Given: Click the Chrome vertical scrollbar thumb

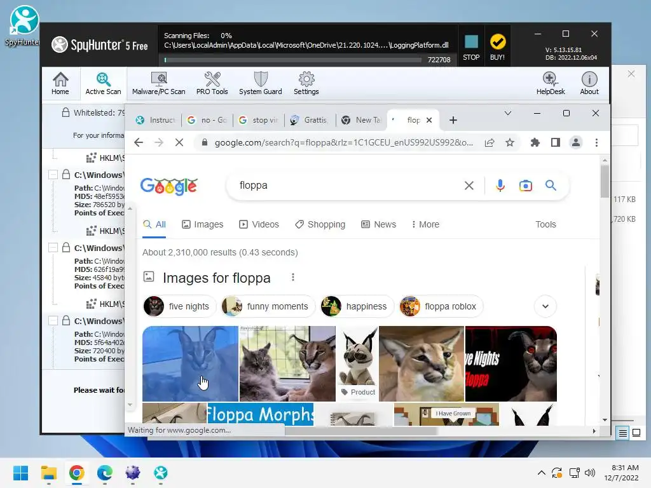Looking at the screenshot, I should pos(605,181).
